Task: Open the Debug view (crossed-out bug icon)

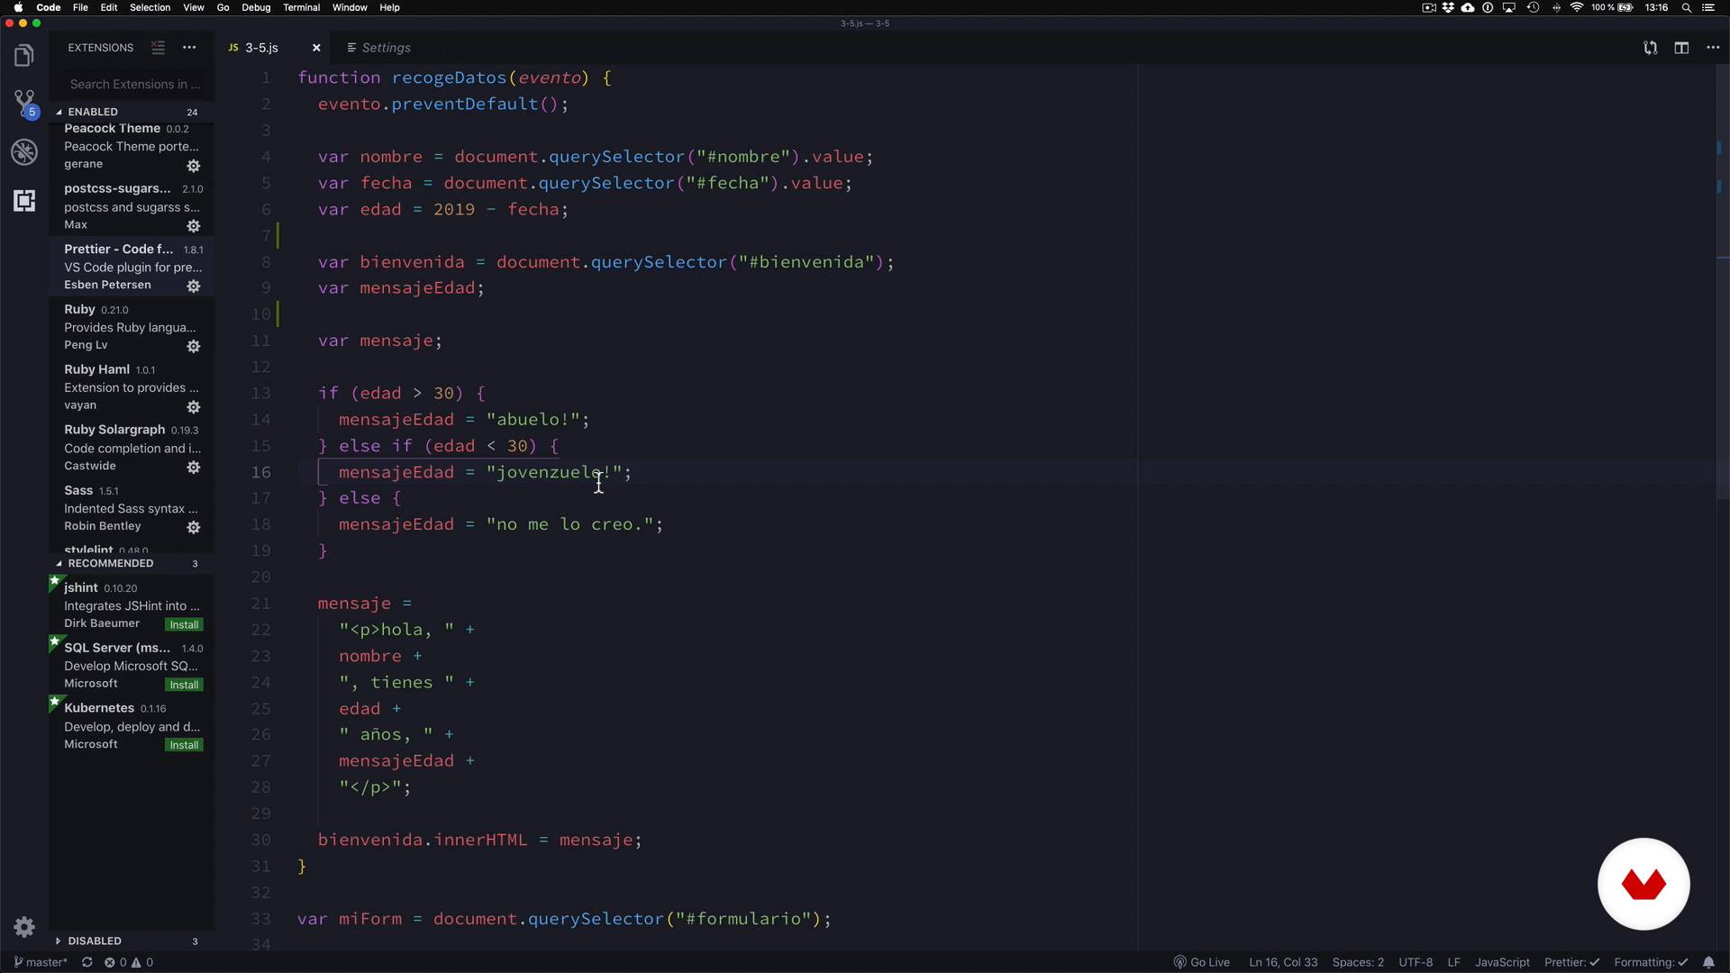Action: coord(24,152)
